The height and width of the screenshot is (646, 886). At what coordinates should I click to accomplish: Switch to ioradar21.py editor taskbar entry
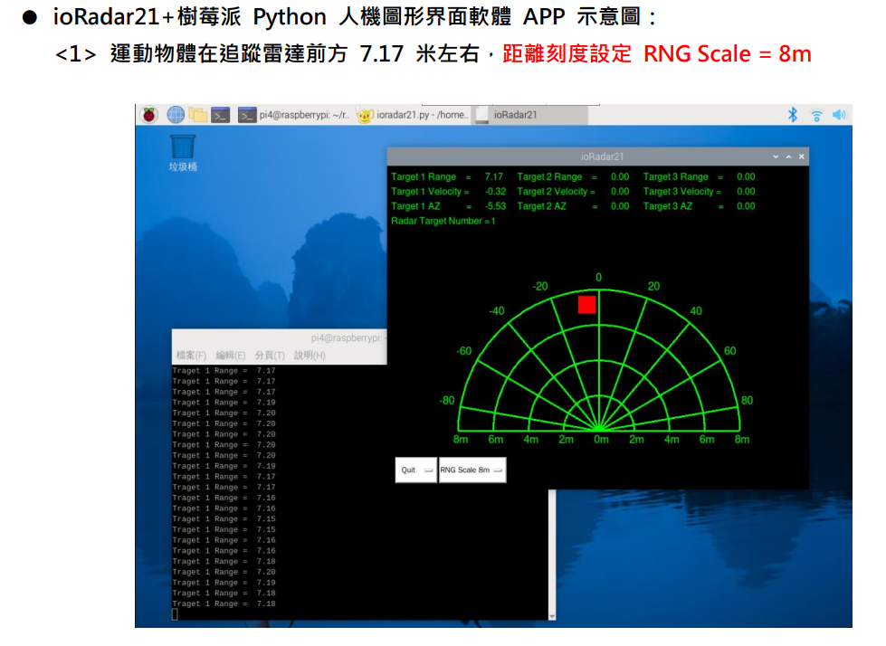point(413,115)
